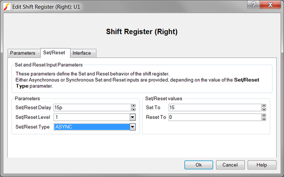This screenshot has height=177, width=284.
Task: Confirm with the Ok button
Action: pyautogui.click(x=199, y=165)
